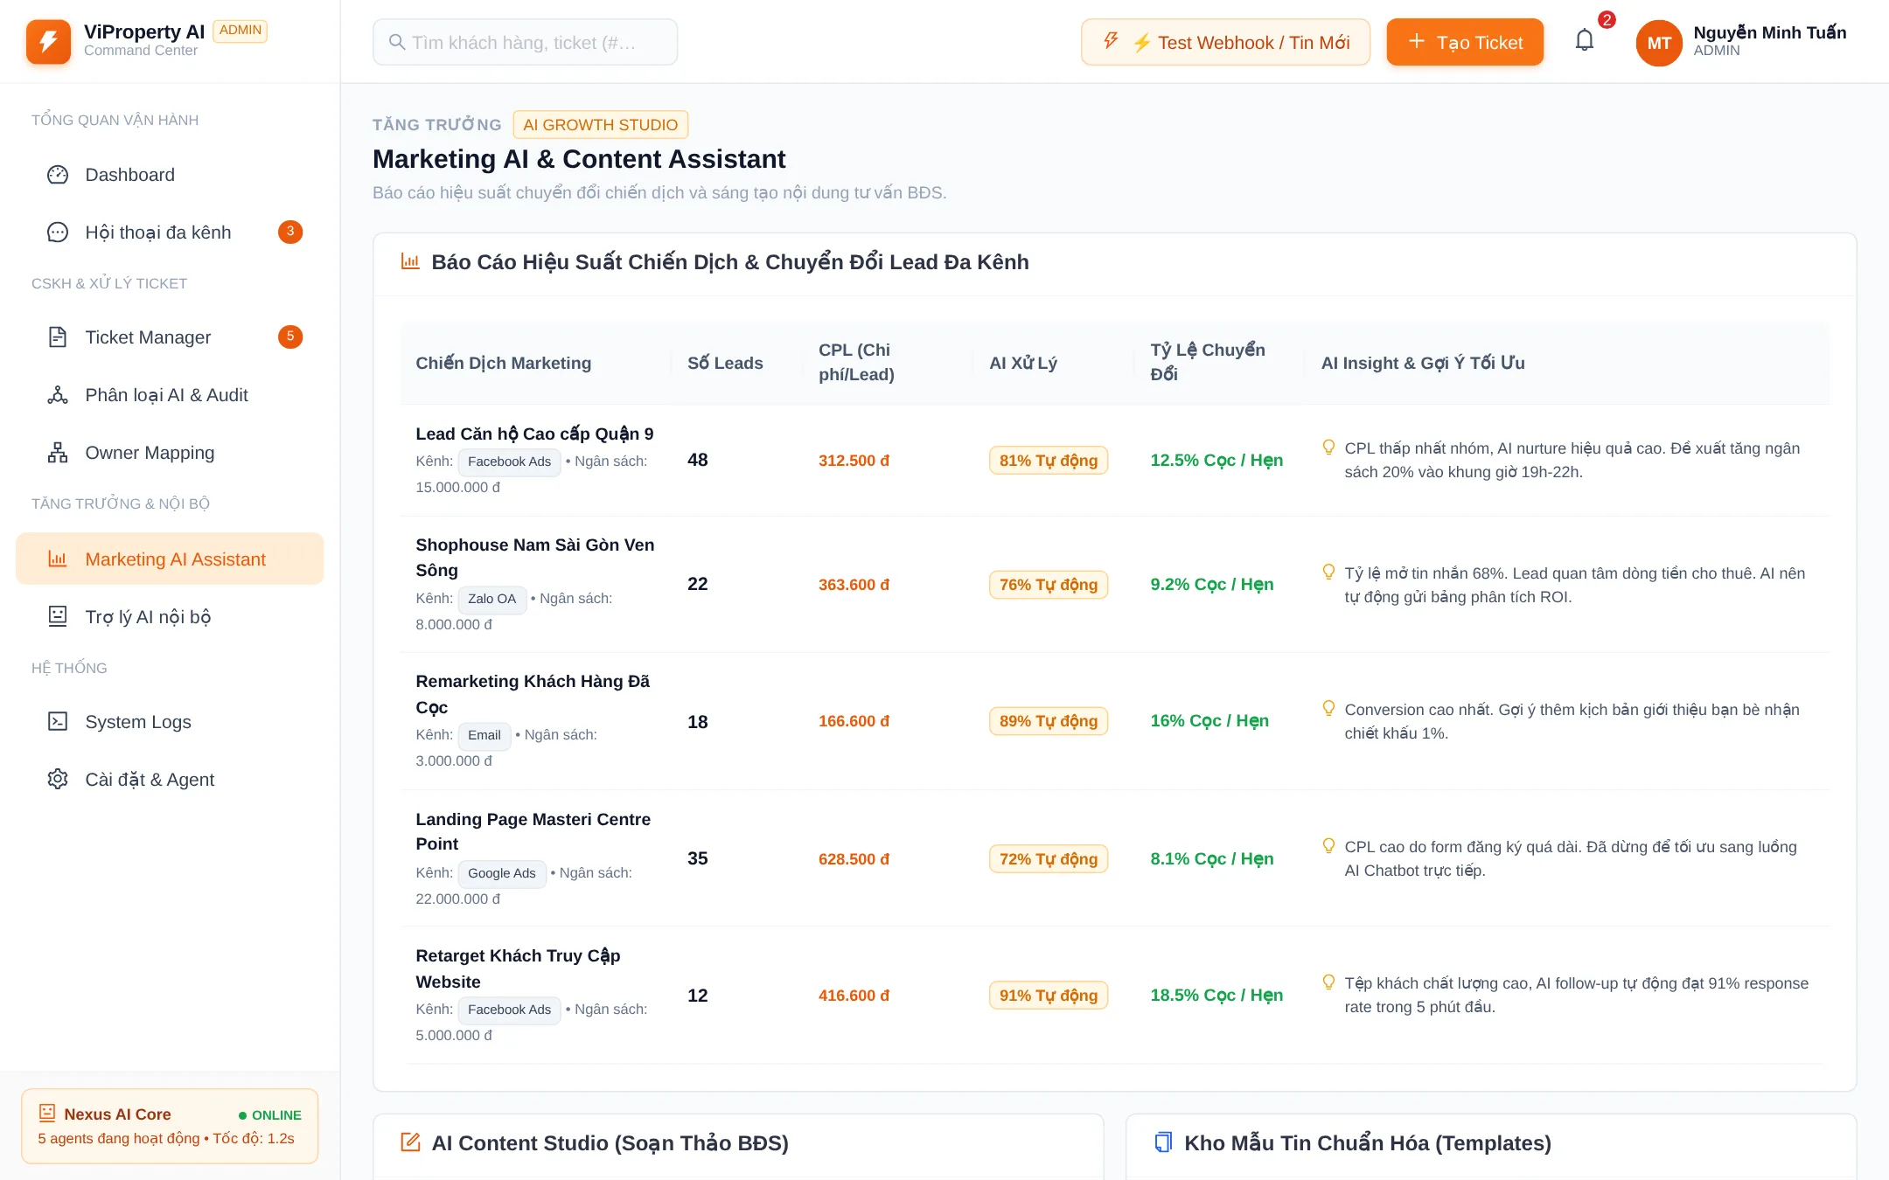The width and height of the screenshot is (1889, 1180).
Task: Click the 81% Tự động badge
Action: coord(1049,461)
